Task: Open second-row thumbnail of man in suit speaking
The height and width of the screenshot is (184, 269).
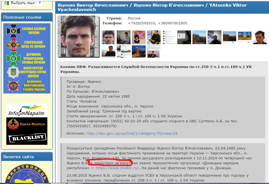Action: [x=108, y=51]
